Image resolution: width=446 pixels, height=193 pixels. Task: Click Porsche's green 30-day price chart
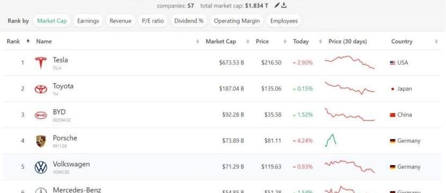coord(331,140)
